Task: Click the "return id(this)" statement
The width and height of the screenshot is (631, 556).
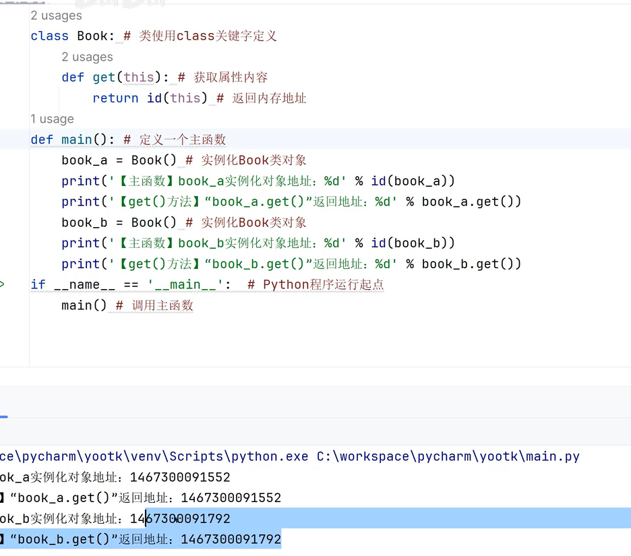Action: [x=150, y=98]
